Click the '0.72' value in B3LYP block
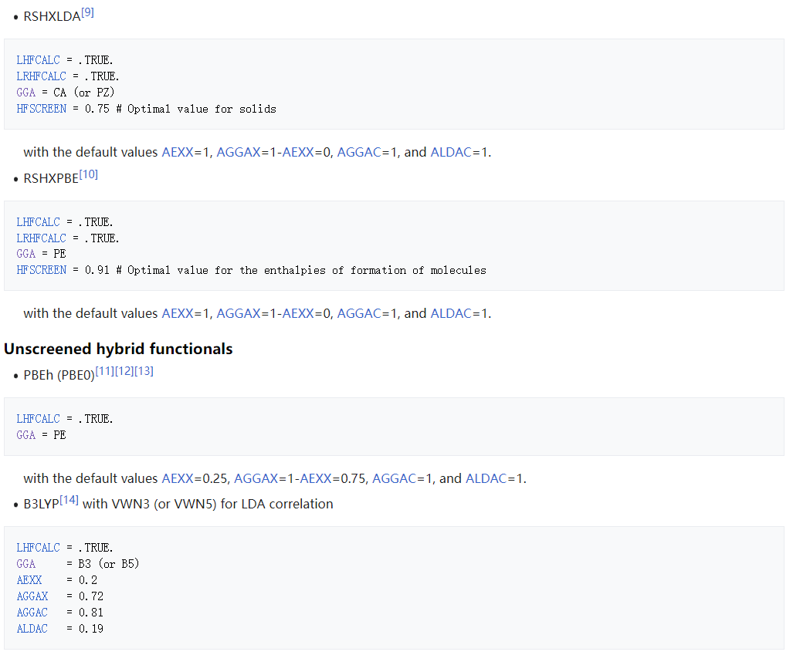 [91, 596]
